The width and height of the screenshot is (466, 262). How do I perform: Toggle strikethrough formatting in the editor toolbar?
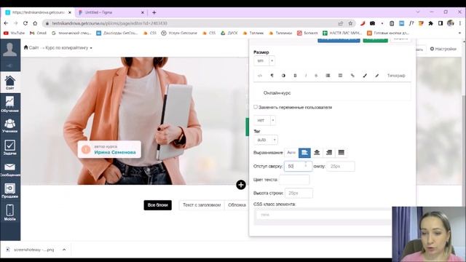(x=316, y=76)
